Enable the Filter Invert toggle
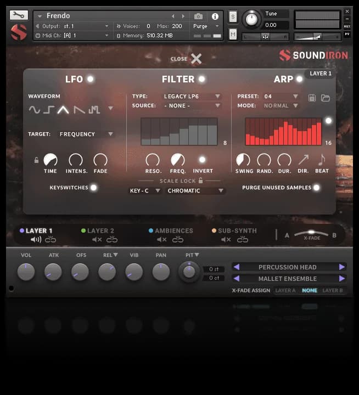 [203, 160]
